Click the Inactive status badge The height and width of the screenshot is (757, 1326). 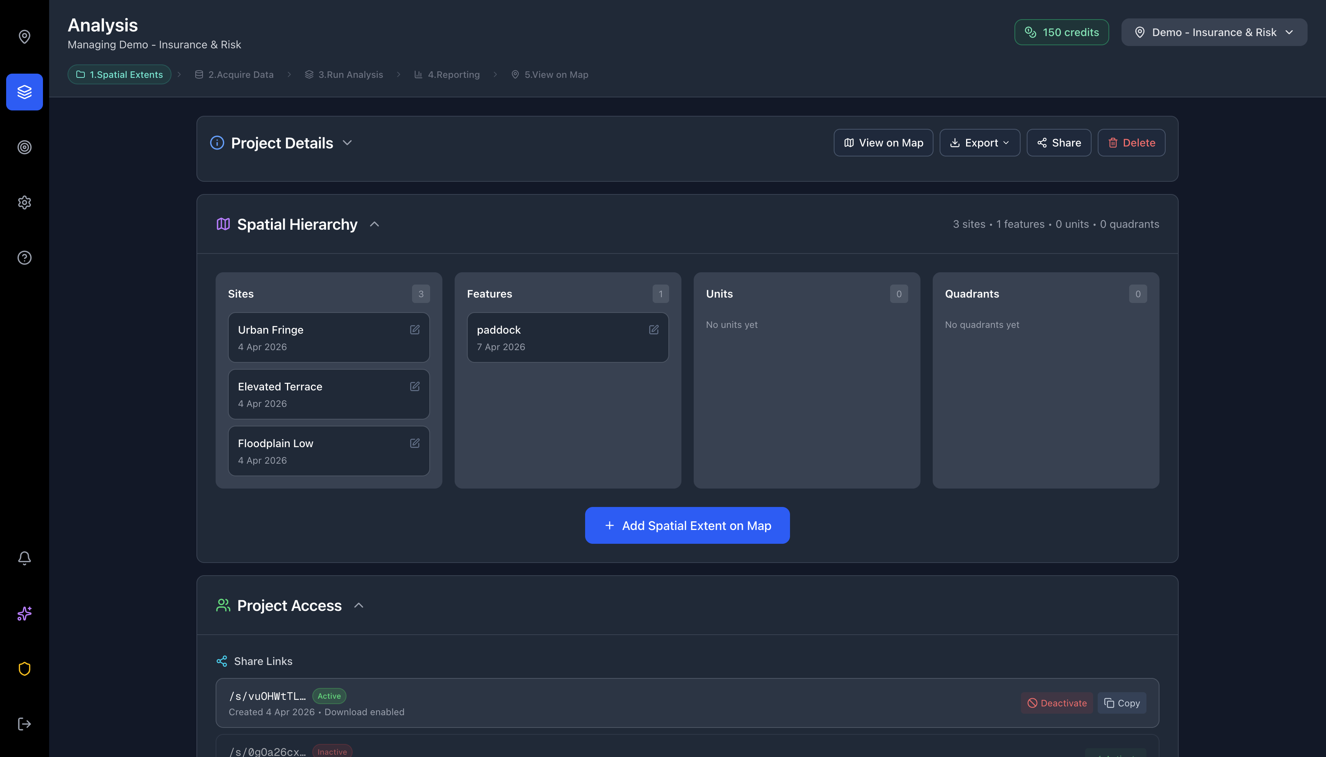tap(332, 751)
